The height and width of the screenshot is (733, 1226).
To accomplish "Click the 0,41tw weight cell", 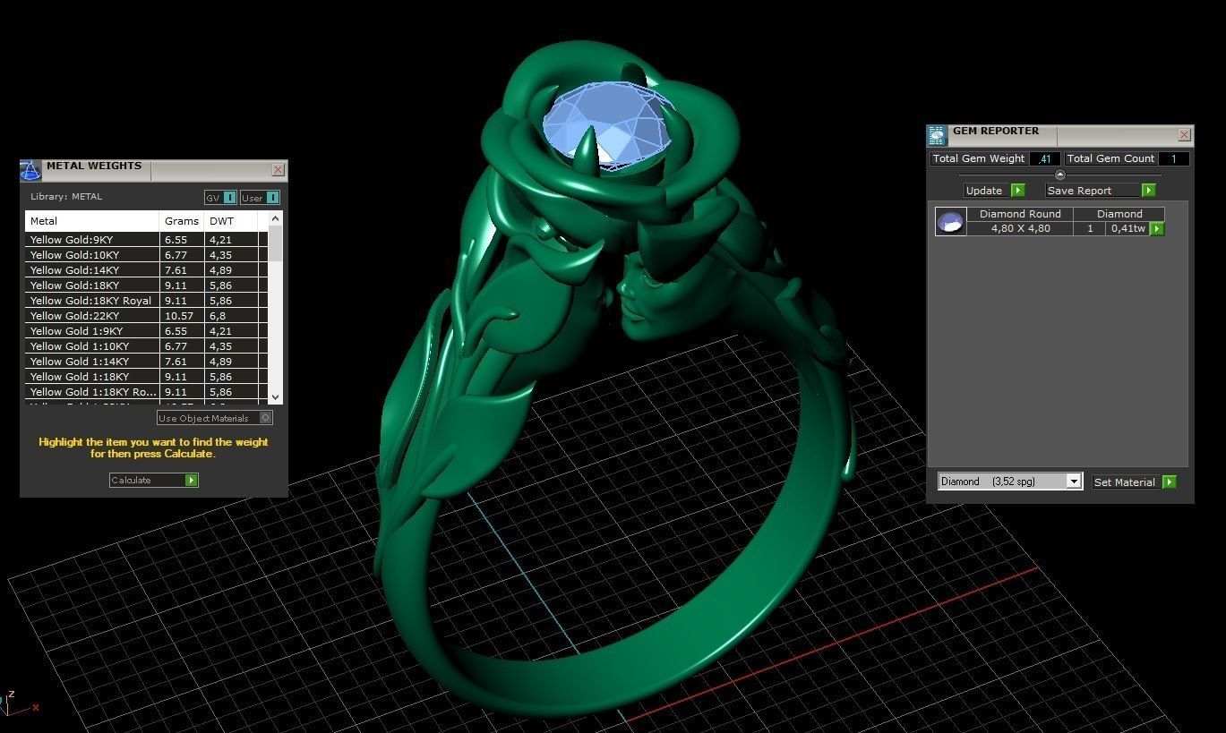I will 1127,228.
